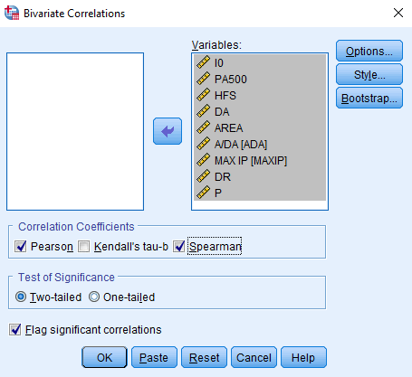Select the I0 scale variable icon
Viewport: 412px width, 377px height.
tap(203, 62)
